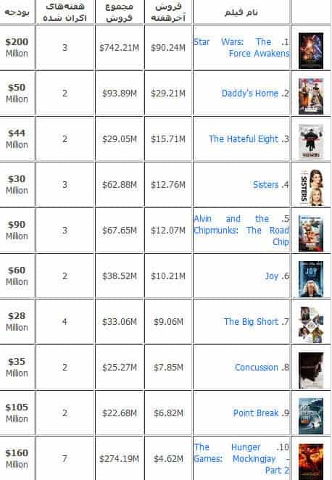Open the Alvin and Chipmunks poster
This screenshot has width=332, height=480.
(x=311, y=233)
